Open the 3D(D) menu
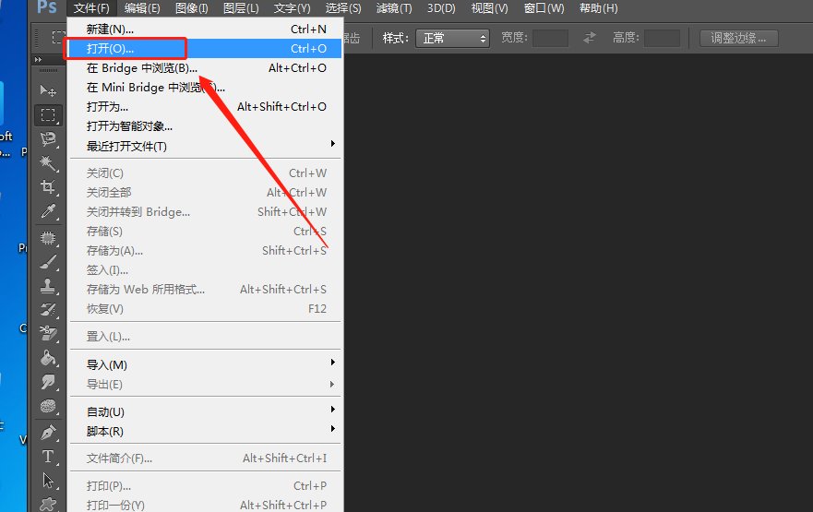This screenshot has width=813, height=512. click(441, 8)
